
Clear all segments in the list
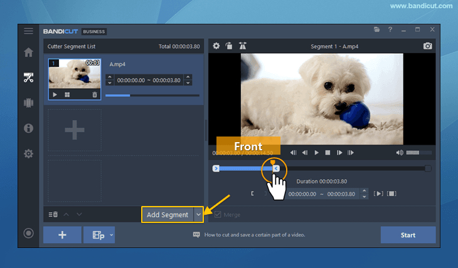tap(53, 214)
